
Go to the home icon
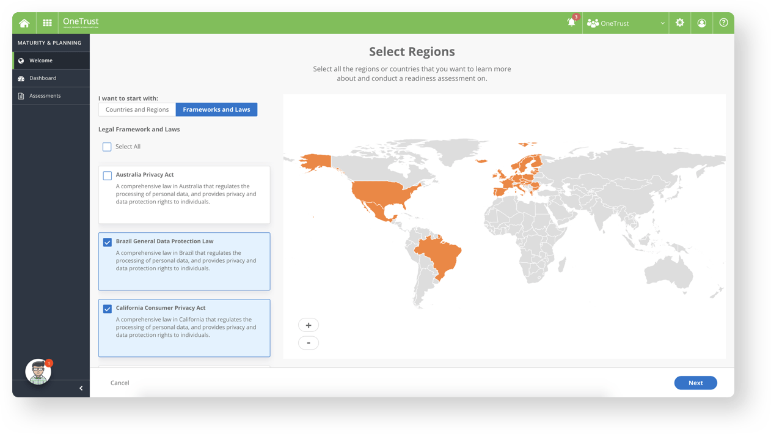(24, 23)
